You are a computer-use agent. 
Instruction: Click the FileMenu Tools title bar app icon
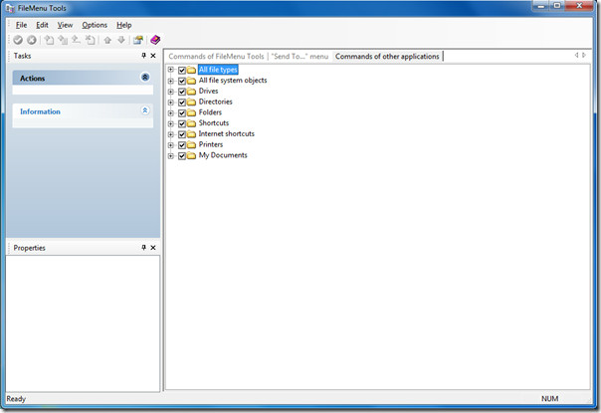coord(10,8)
